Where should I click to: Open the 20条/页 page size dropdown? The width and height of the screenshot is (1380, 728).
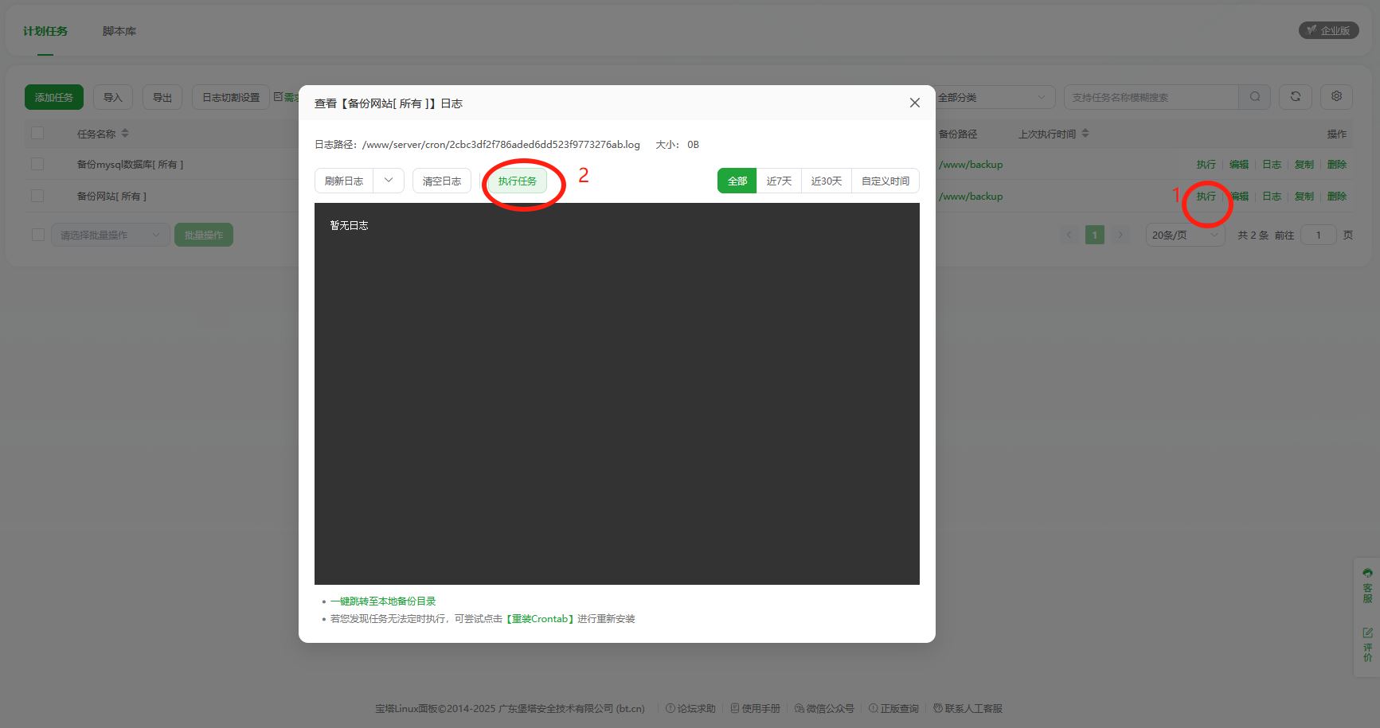pyautogui.click(x=1184, y=236)
